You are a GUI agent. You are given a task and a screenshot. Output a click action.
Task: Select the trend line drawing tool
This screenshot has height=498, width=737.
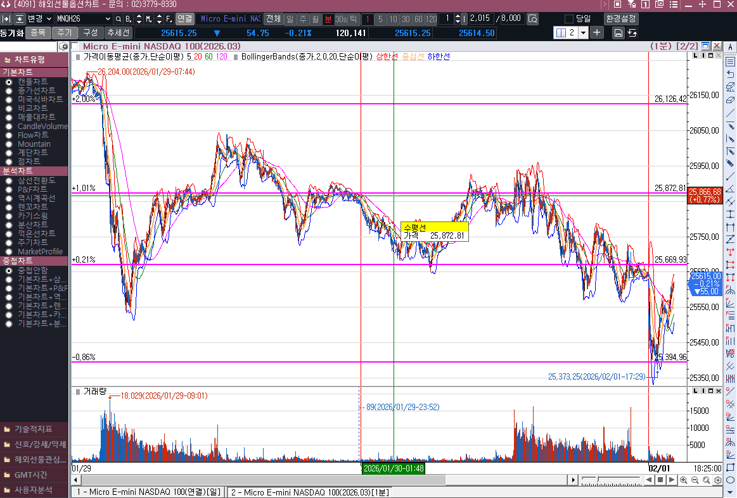point(730,113)
